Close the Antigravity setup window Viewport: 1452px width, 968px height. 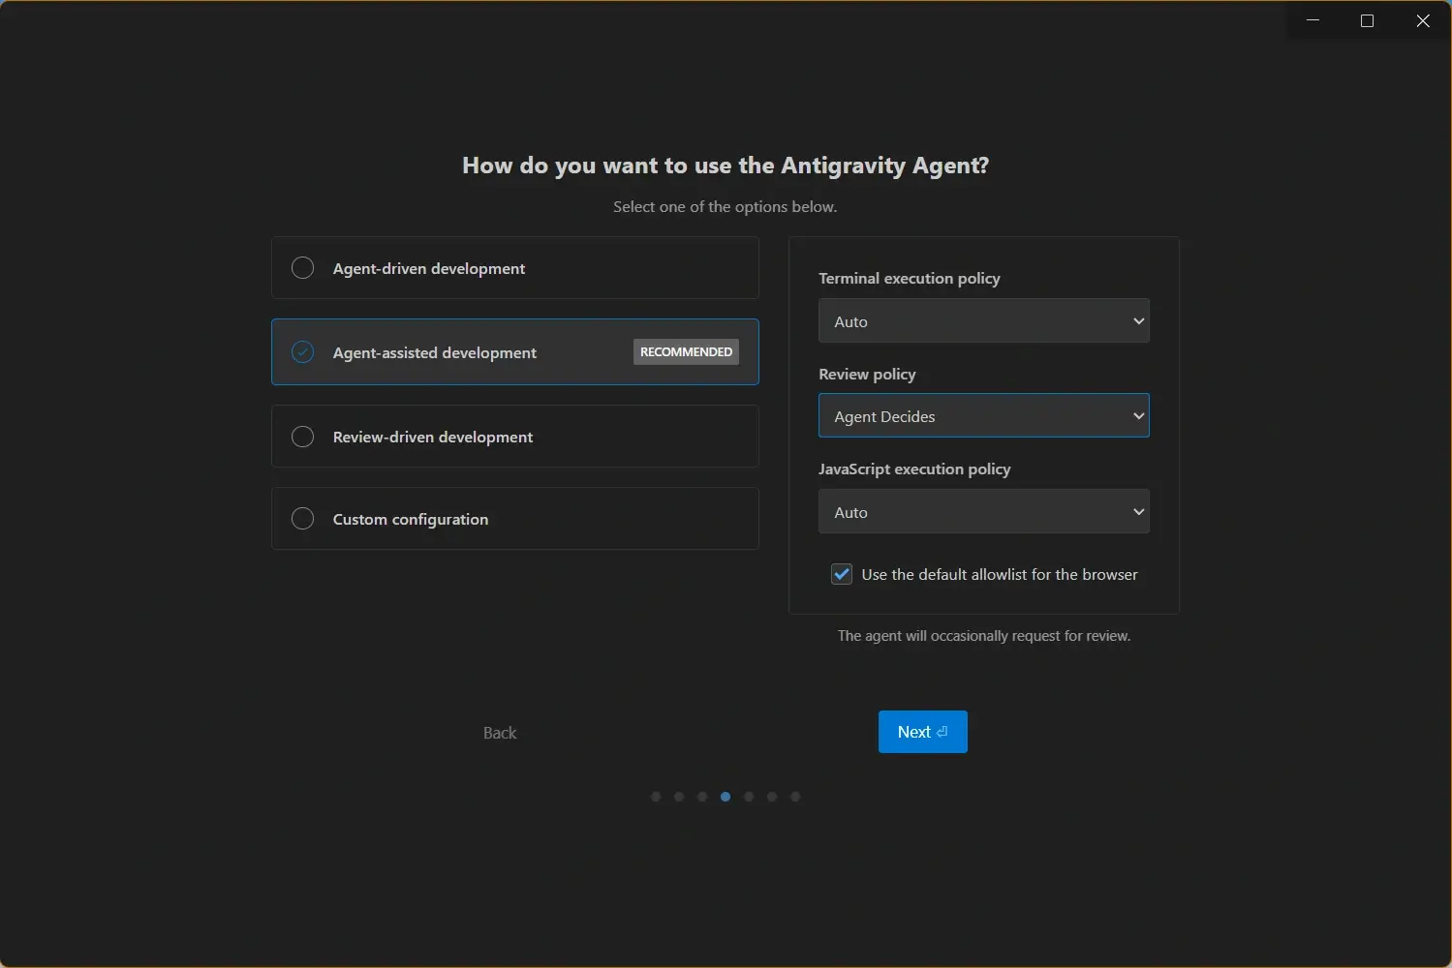(x=1422, y=20)
